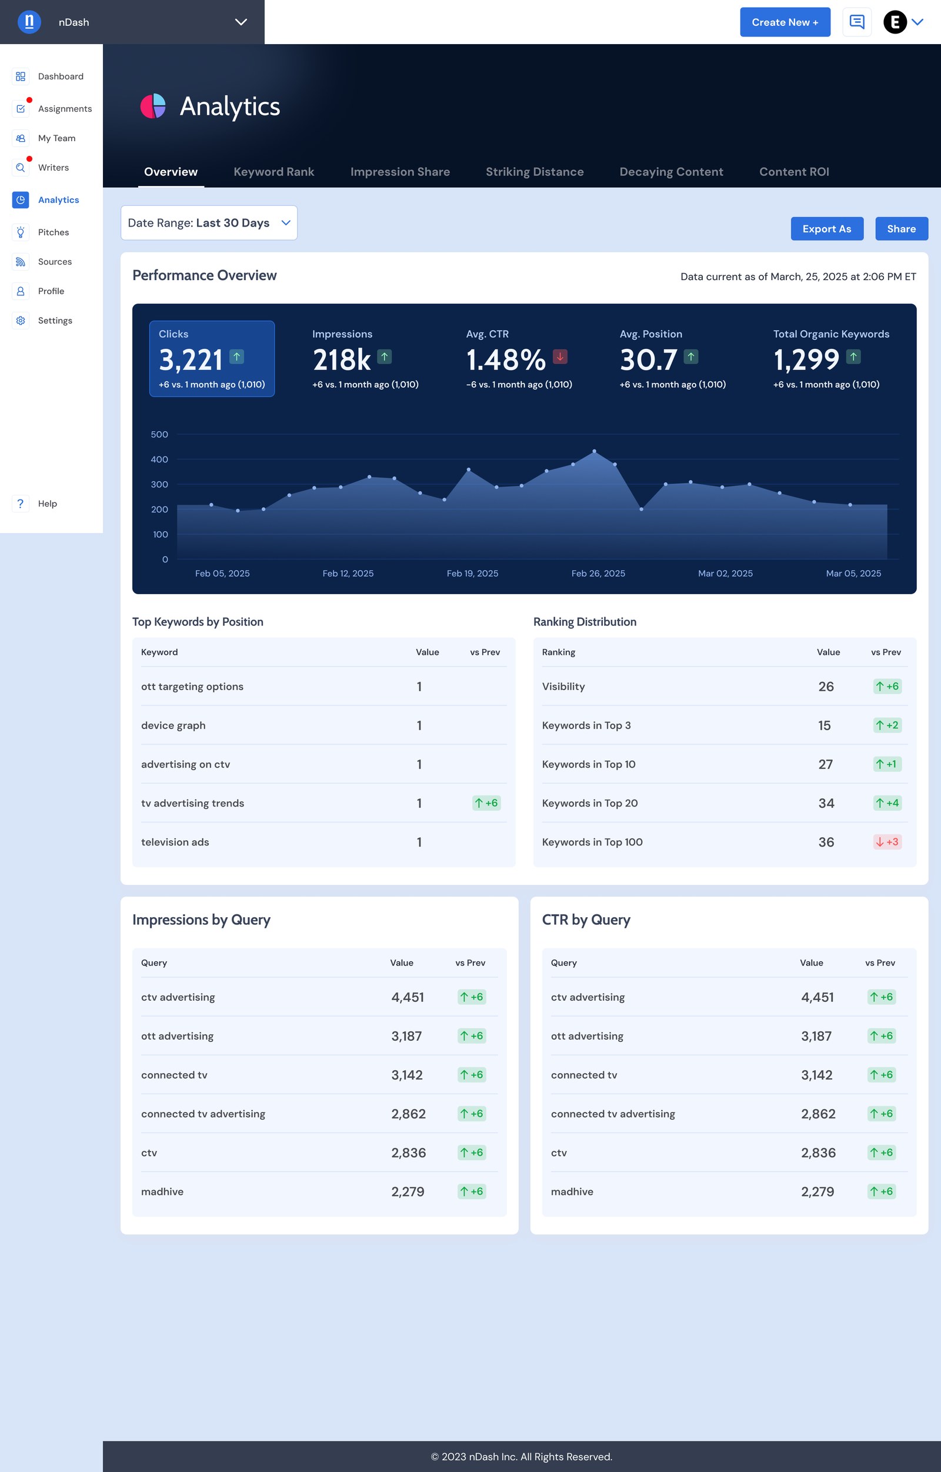Click Keywords in Top 100 red badge

tap(887, 842)
